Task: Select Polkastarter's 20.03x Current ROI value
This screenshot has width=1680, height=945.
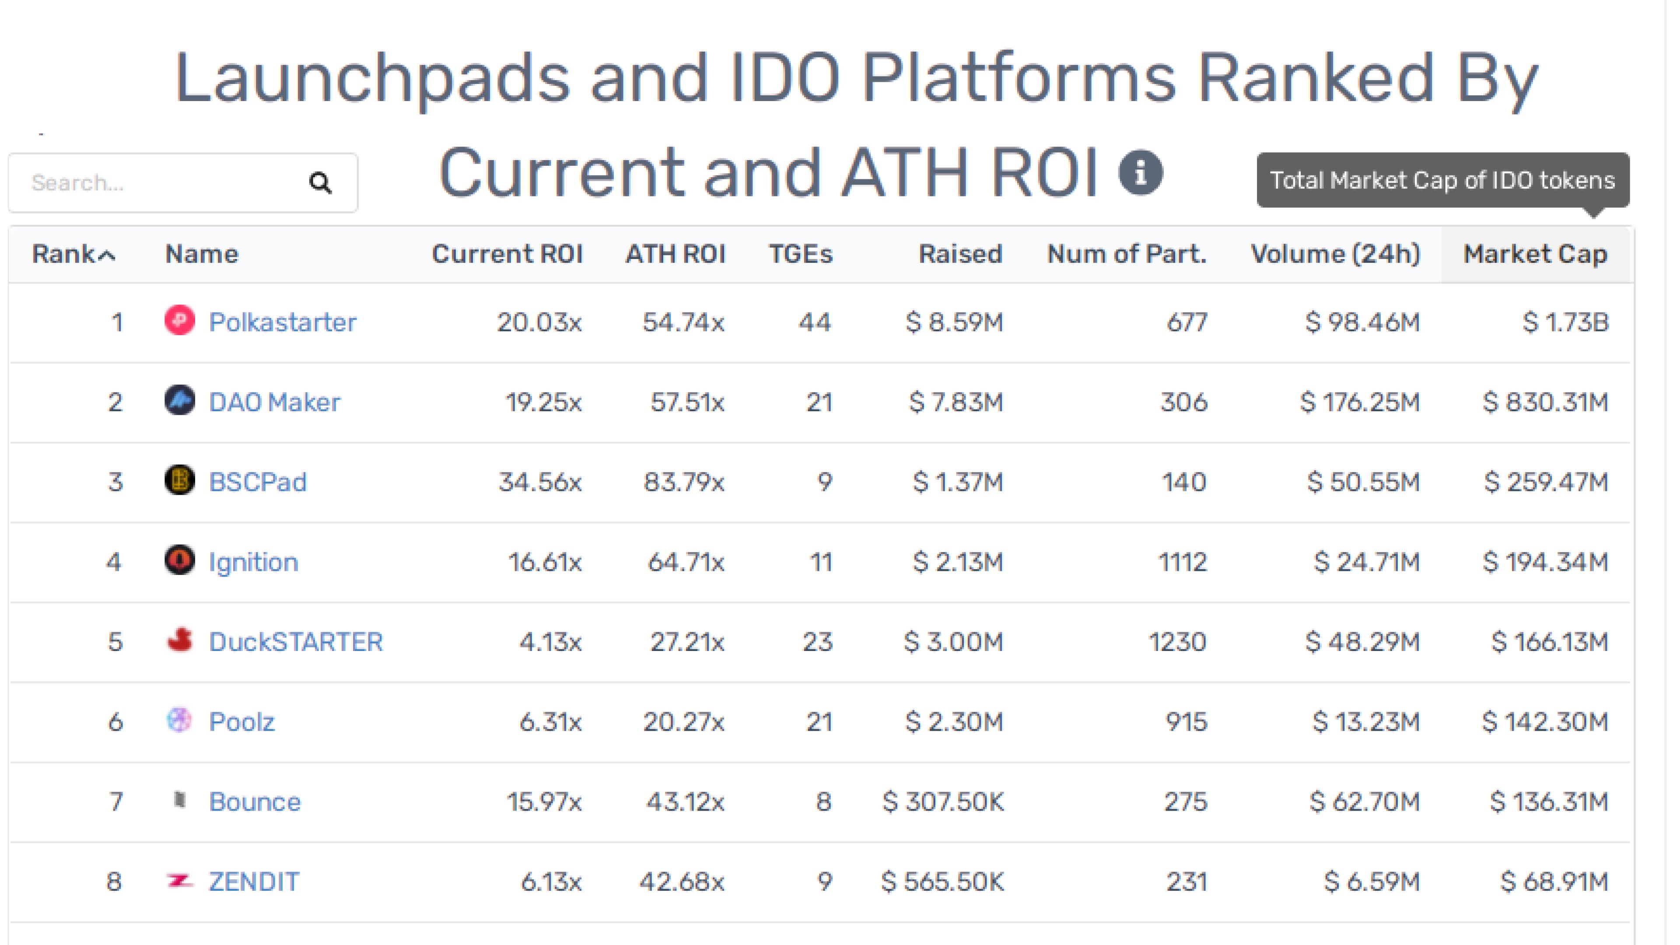Action: [x=539, y=322]
